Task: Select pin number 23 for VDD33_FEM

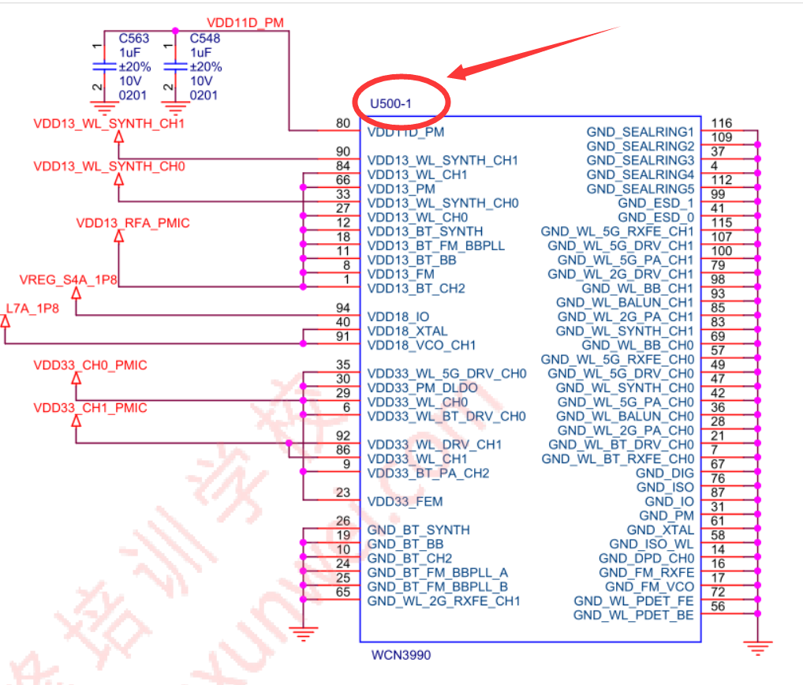Action: tap(343, 493)
